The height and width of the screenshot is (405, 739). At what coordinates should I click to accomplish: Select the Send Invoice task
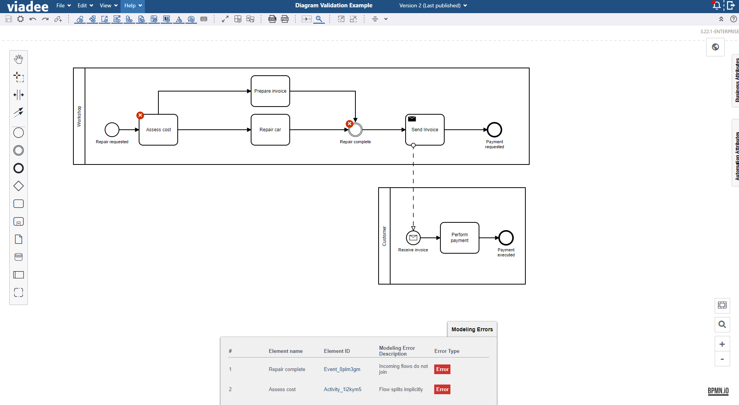click(425, 130)
